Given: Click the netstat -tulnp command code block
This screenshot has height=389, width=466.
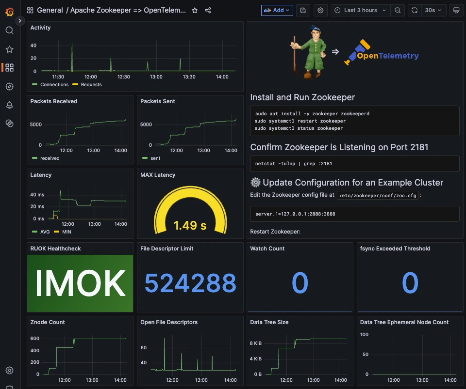Looking at the screenshot, I should (x=354, y=163).
